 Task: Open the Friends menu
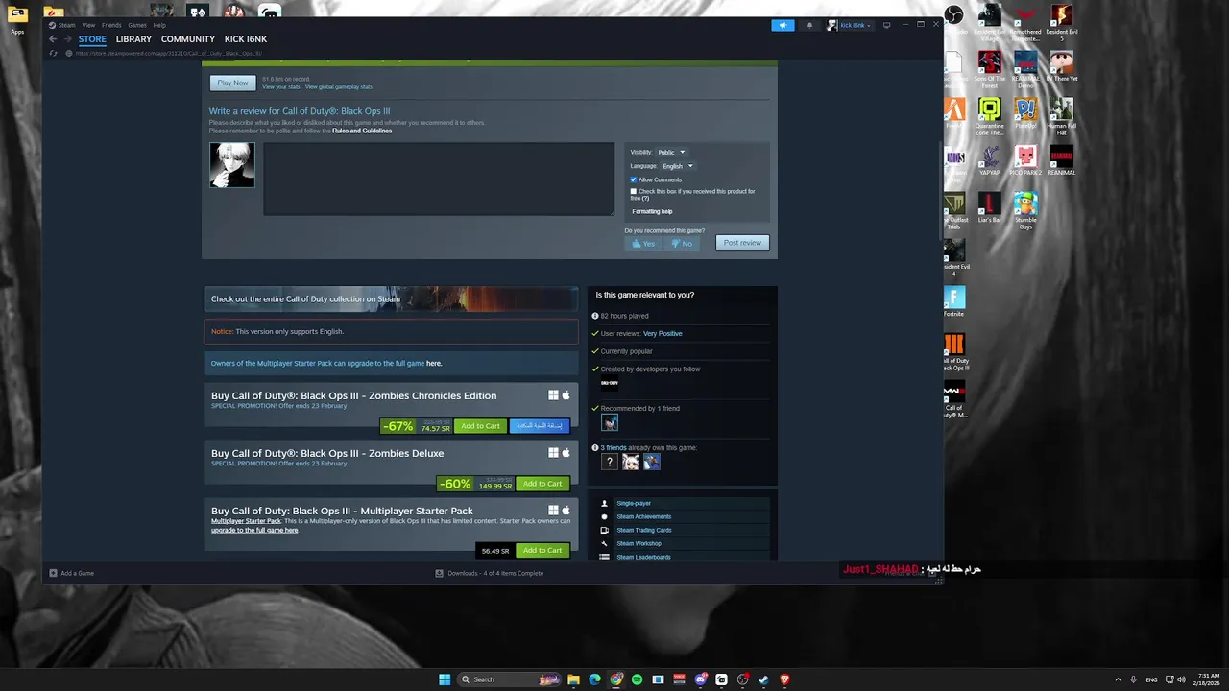(111, 25)
